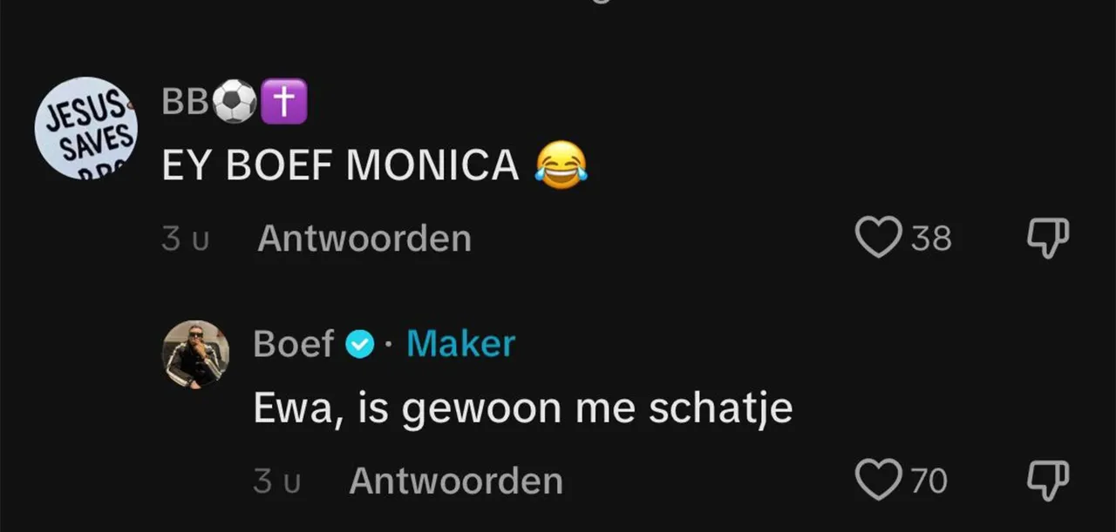Like Boef's reply with the heart icon
Image resolution: width=1116 pixels, height=532 pixels.
coord(878,480)
